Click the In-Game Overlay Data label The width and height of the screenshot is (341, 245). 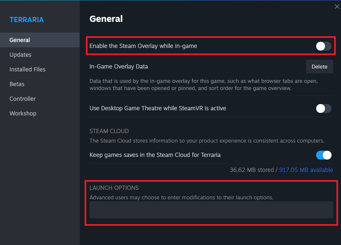tap(119, 67)
